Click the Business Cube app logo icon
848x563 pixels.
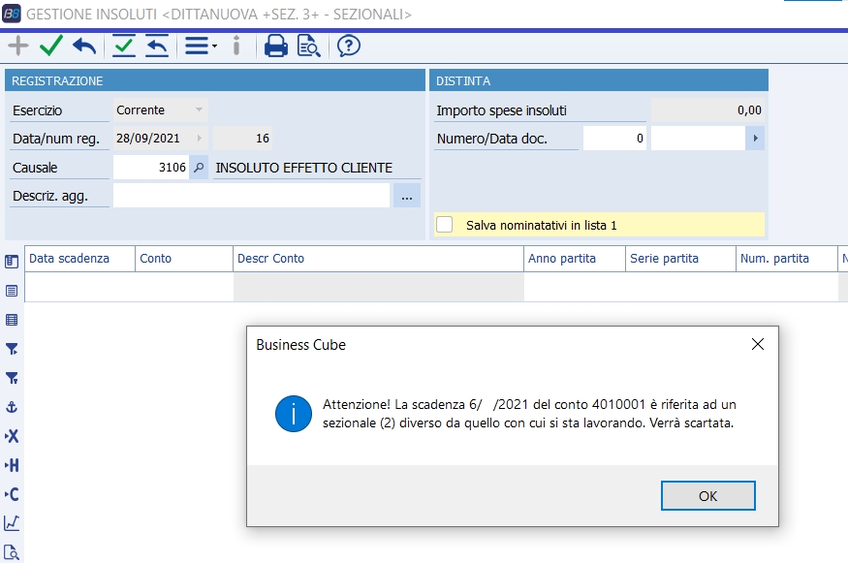tap(12, 14)
